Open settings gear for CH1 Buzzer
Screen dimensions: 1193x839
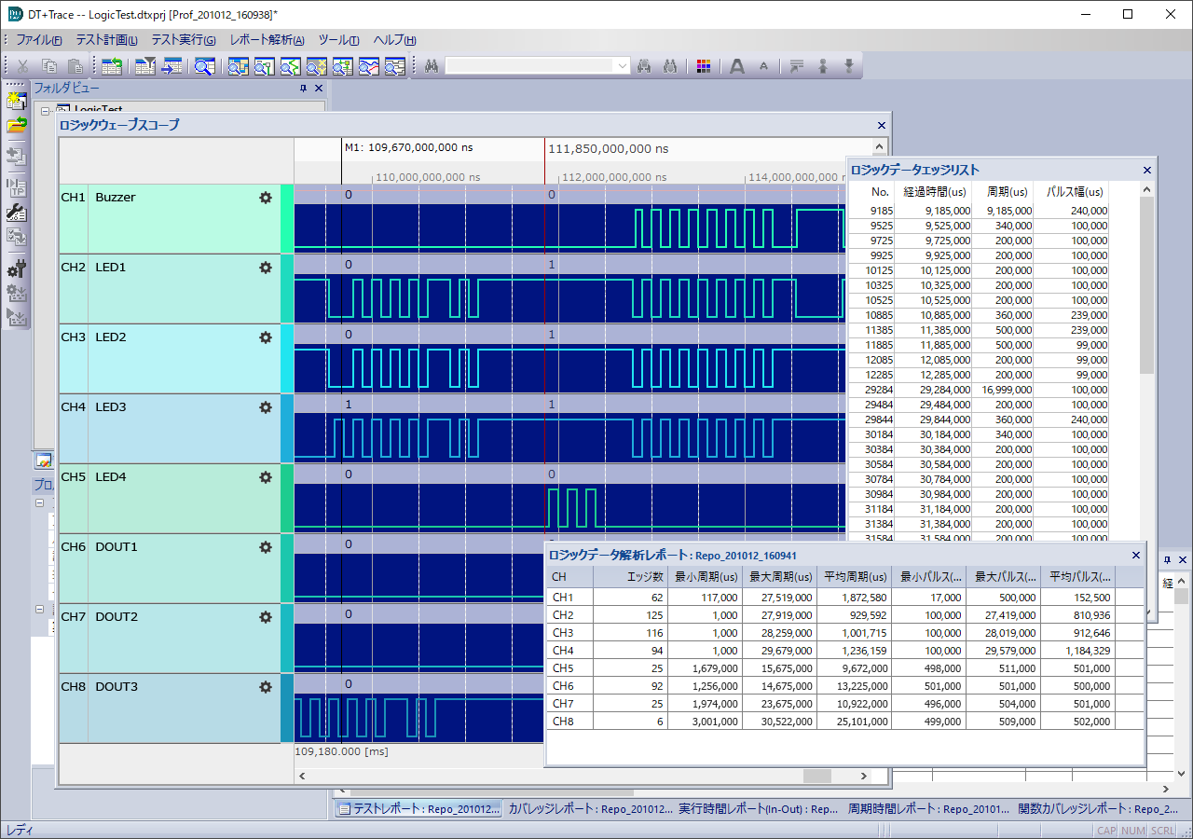click(266, 198)
